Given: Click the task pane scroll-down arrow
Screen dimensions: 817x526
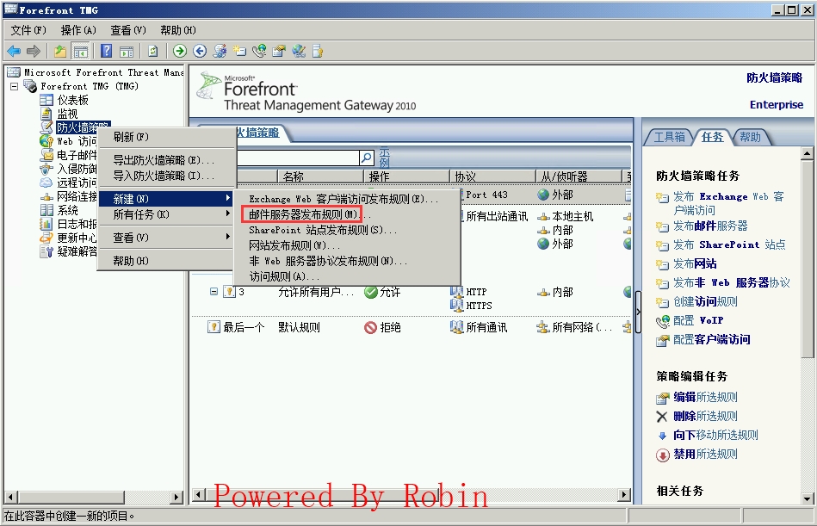Looking at the screenshot, I should (x=808, y=498).
